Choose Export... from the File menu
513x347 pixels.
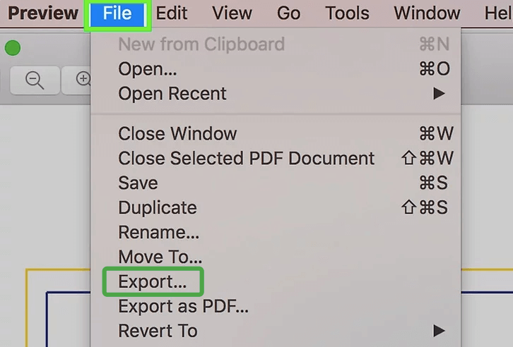[x=153, y=281]
